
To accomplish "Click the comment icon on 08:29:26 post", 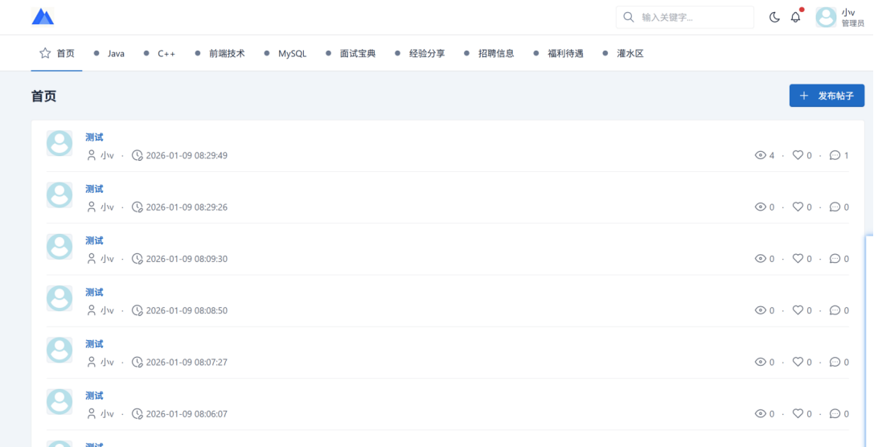I will click(x=835, y=207).
